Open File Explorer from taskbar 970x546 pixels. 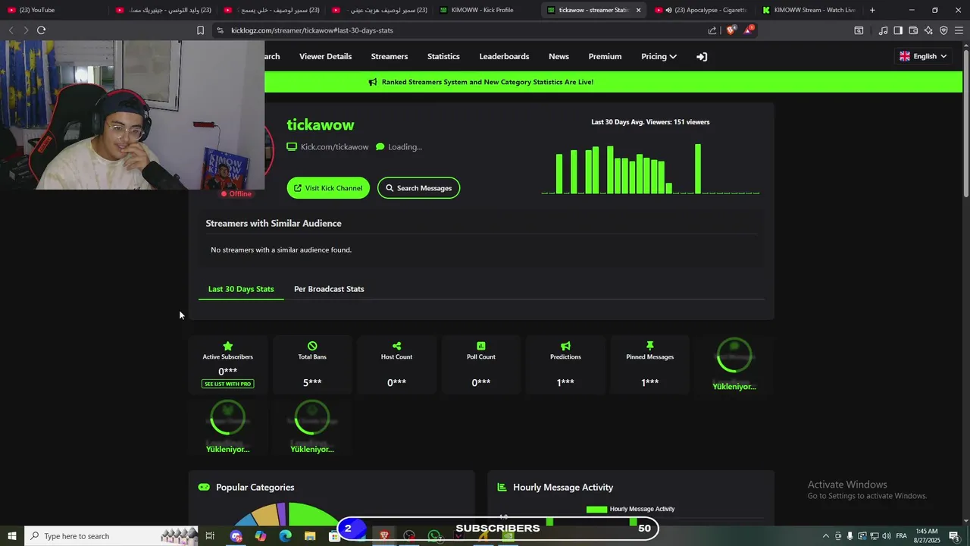tap(310, 536)
